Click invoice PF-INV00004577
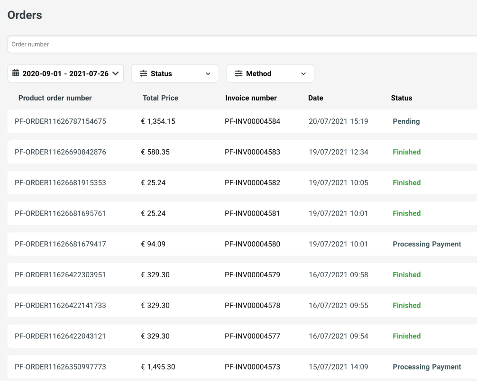The height and width of the screenshot is (381, 477). coord(253,336)
